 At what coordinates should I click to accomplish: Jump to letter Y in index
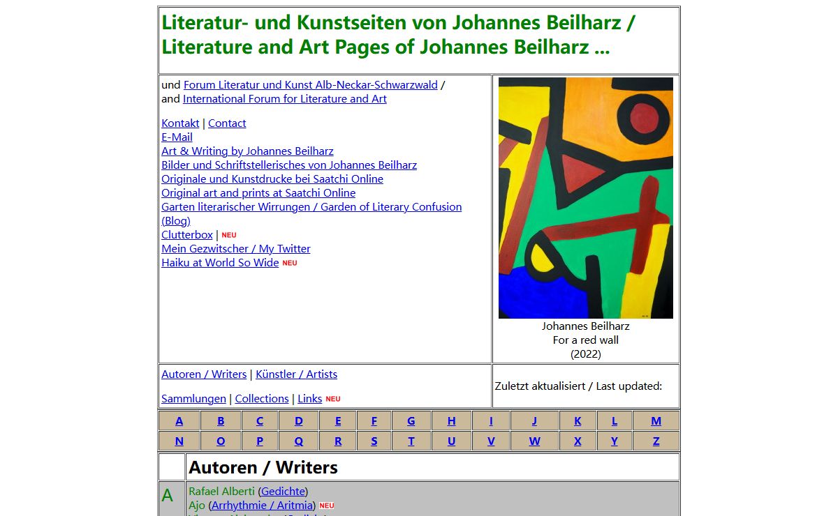pos(615,441)
